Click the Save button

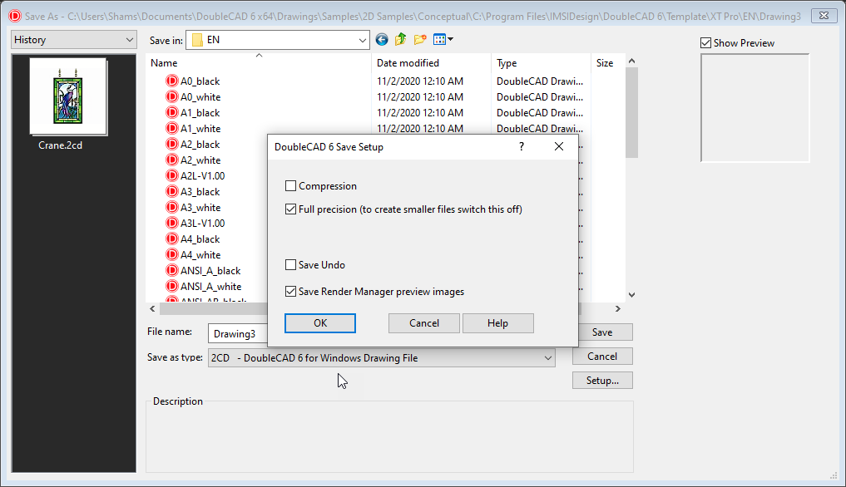tap(602, 332)
